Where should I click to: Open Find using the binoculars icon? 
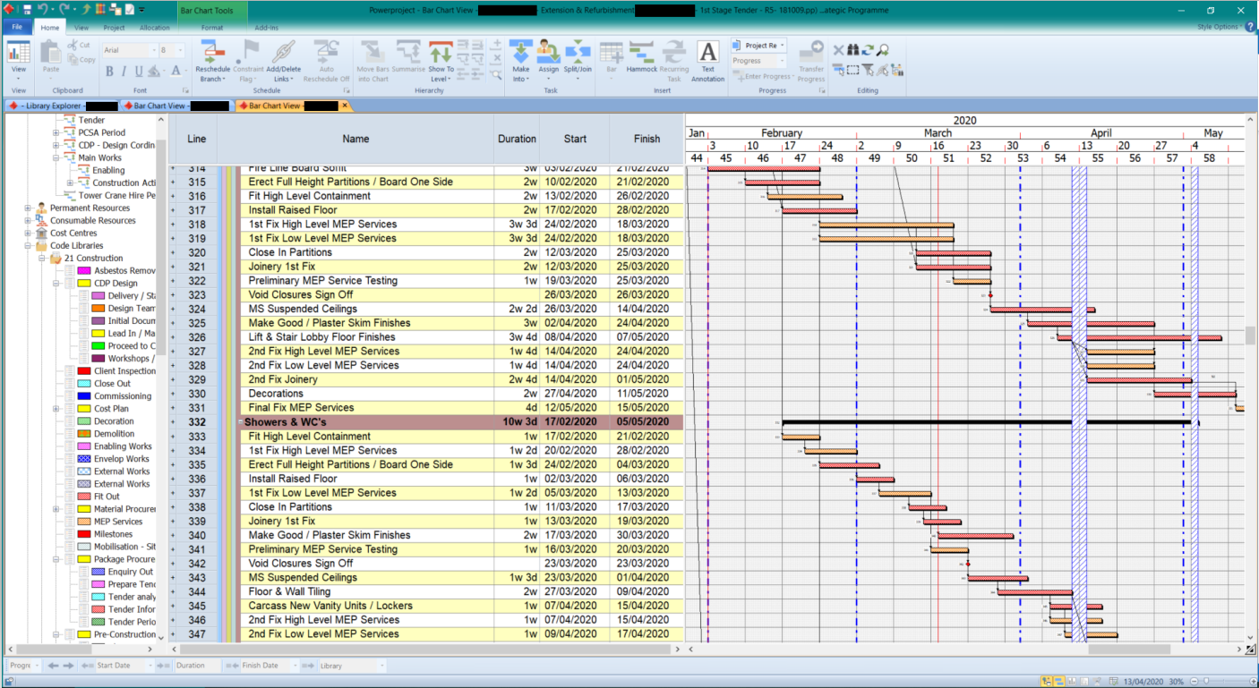pos(852,50)
